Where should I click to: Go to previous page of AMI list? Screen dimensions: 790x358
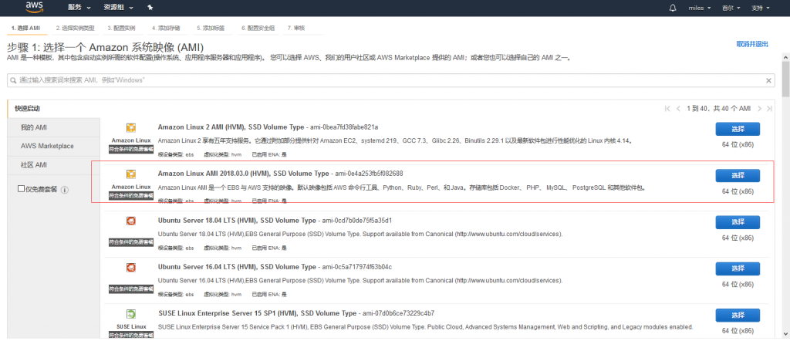[x=678, y=109]
